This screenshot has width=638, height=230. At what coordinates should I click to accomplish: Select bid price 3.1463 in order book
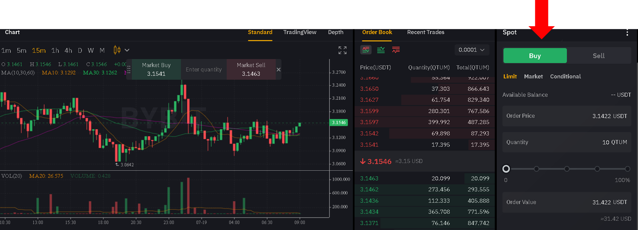tap(369, 178)
